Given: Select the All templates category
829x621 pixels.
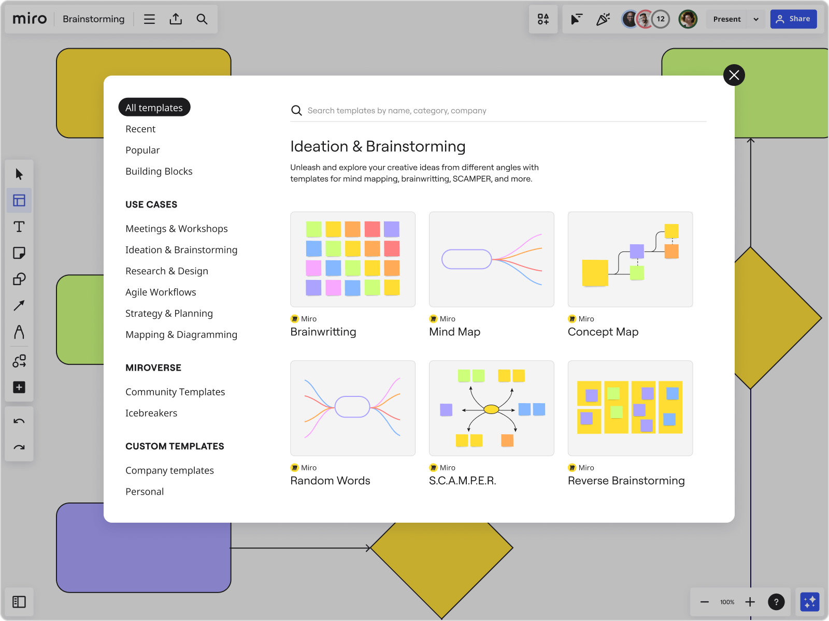Looking at the screenshot, I should [x=154, y=107].
